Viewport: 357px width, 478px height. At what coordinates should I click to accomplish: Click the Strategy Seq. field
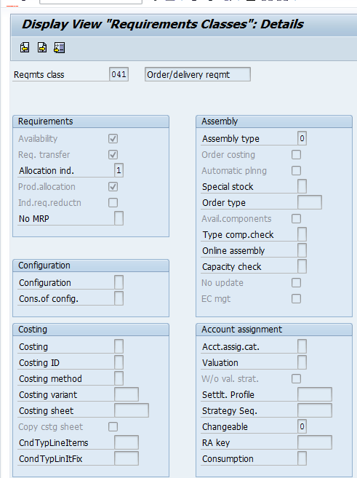[x=315, y=410]
